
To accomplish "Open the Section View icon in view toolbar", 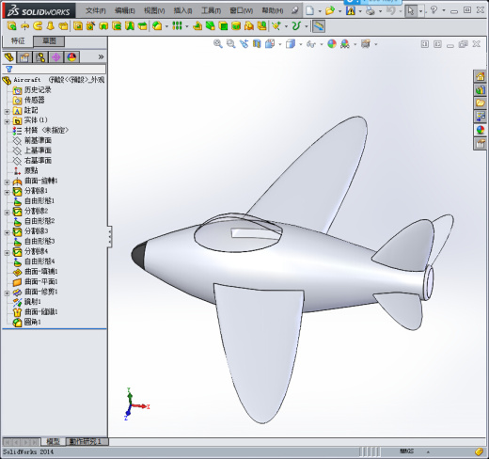I will pyautogui.click(x=257, y=43).
